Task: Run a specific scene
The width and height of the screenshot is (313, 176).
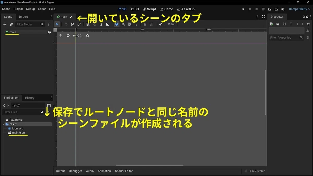Action: (x=276, y=9)
